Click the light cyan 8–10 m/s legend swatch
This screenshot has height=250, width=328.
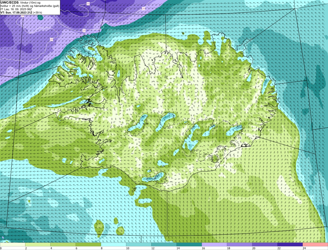tap(114, 245)
